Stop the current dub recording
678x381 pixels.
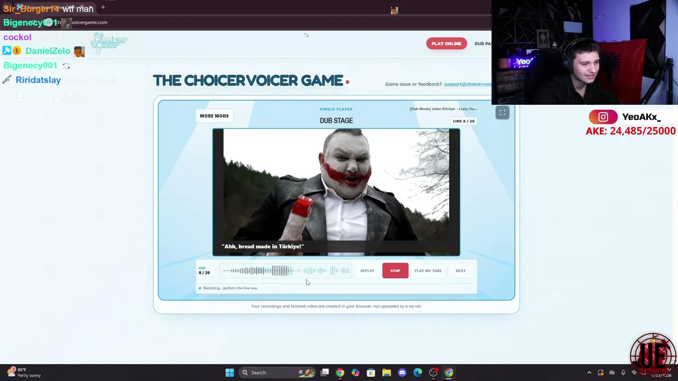(395, 270)
